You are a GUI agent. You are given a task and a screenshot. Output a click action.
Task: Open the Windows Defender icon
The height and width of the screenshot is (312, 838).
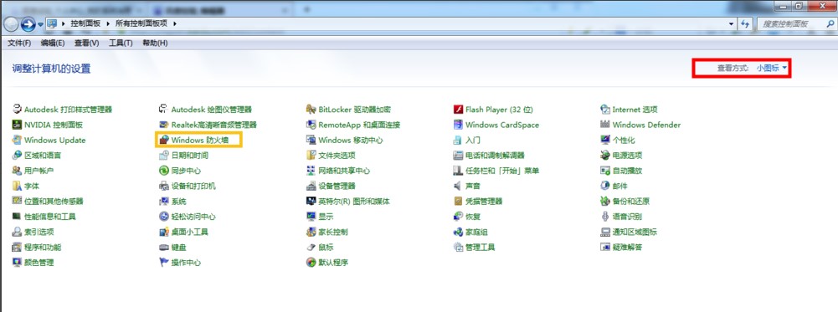click(x=605, y=125)
